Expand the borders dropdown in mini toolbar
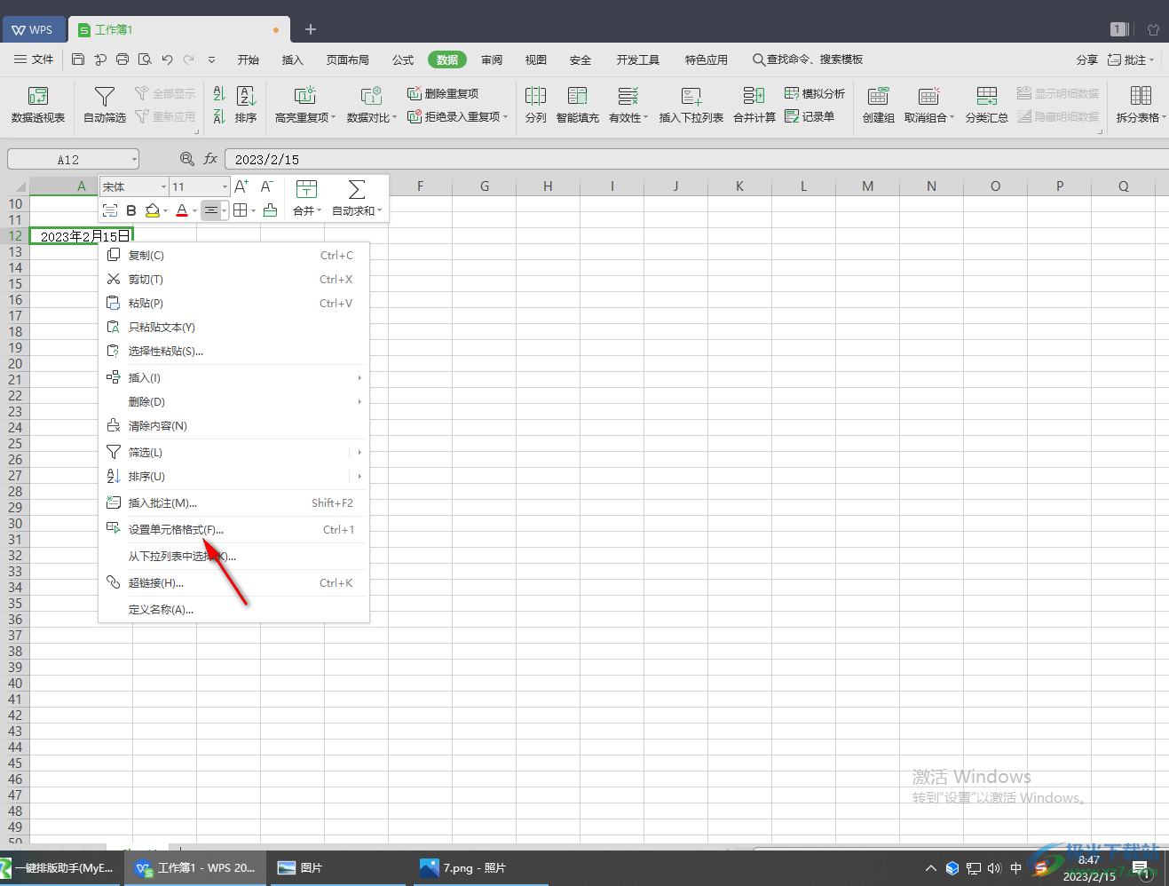 tap(253, 210)
